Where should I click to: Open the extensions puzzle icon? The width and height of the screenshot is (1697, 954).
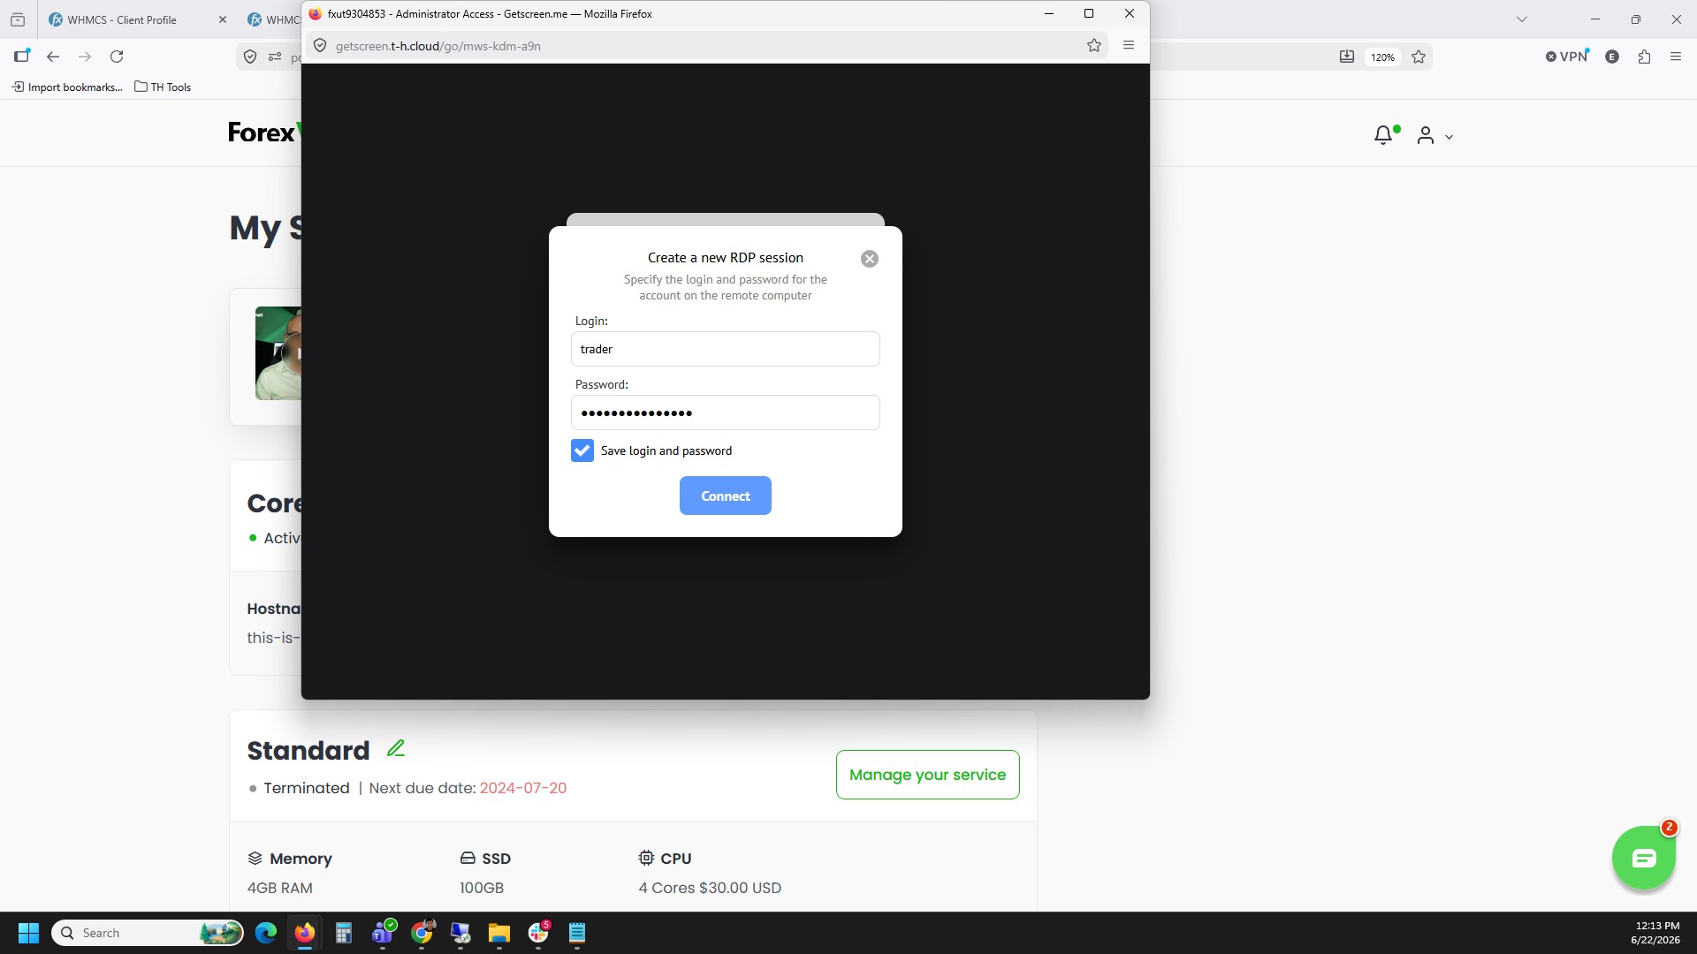coord(1644,57)
